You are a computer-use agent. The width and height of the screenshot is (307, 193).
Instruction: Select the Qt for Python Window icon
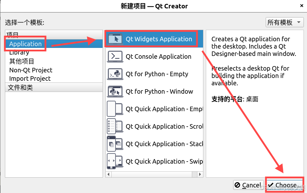[115, 91]
